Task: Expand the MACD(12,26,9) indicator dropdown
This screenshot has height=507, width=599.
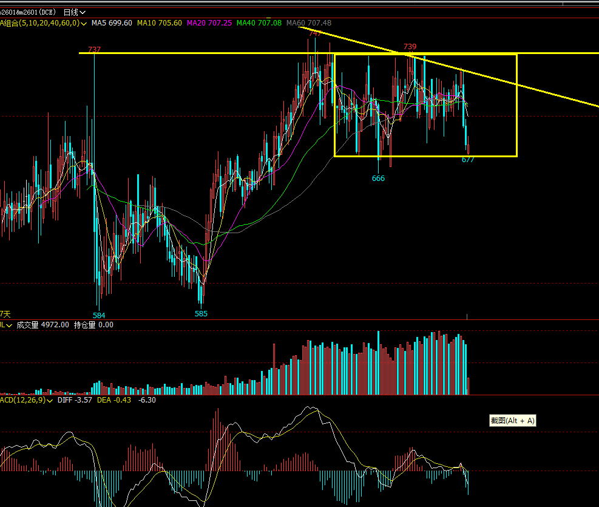Action: click(50, 400)
